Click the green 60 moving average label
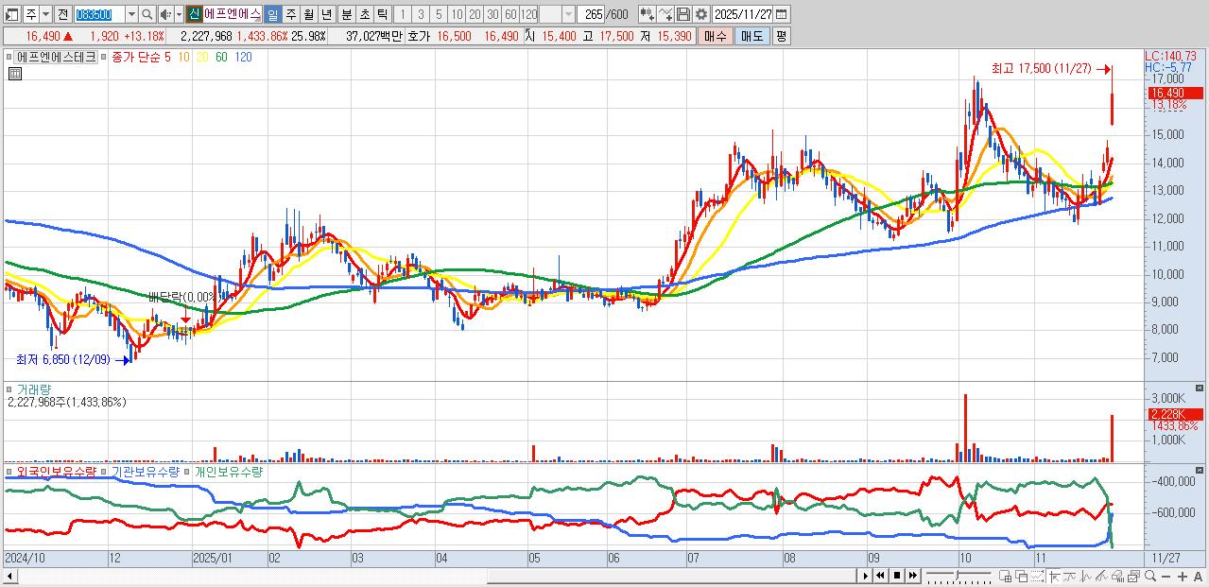The width and height of the screenshot is (1209, 587). [x=221, y=57]
